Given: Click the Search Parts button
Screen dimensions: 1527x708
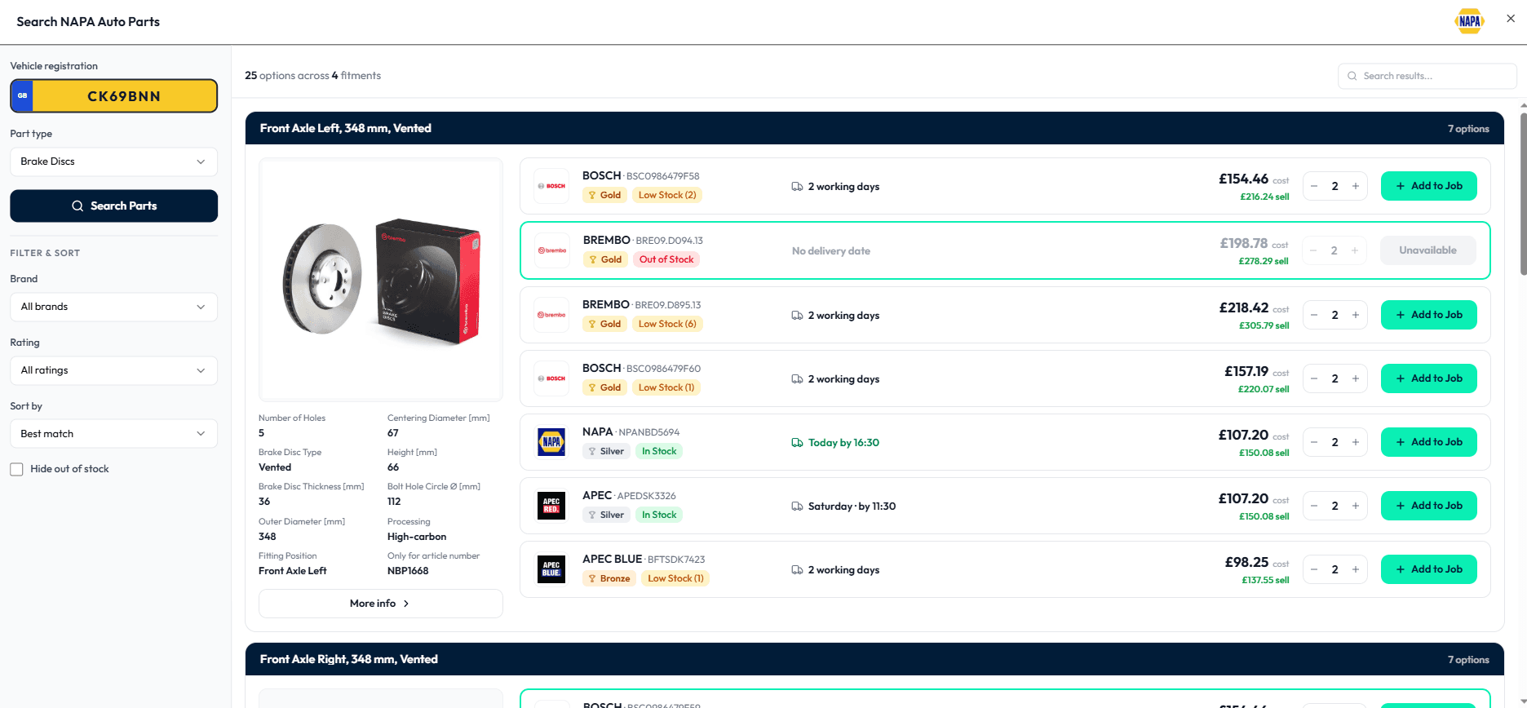Looking at the screenshot, I should [113, 206].
